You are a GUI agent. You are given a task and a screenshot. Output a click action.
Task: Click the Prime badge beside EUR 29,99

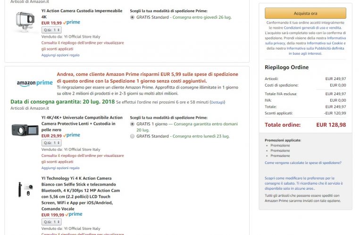[72, 135]
